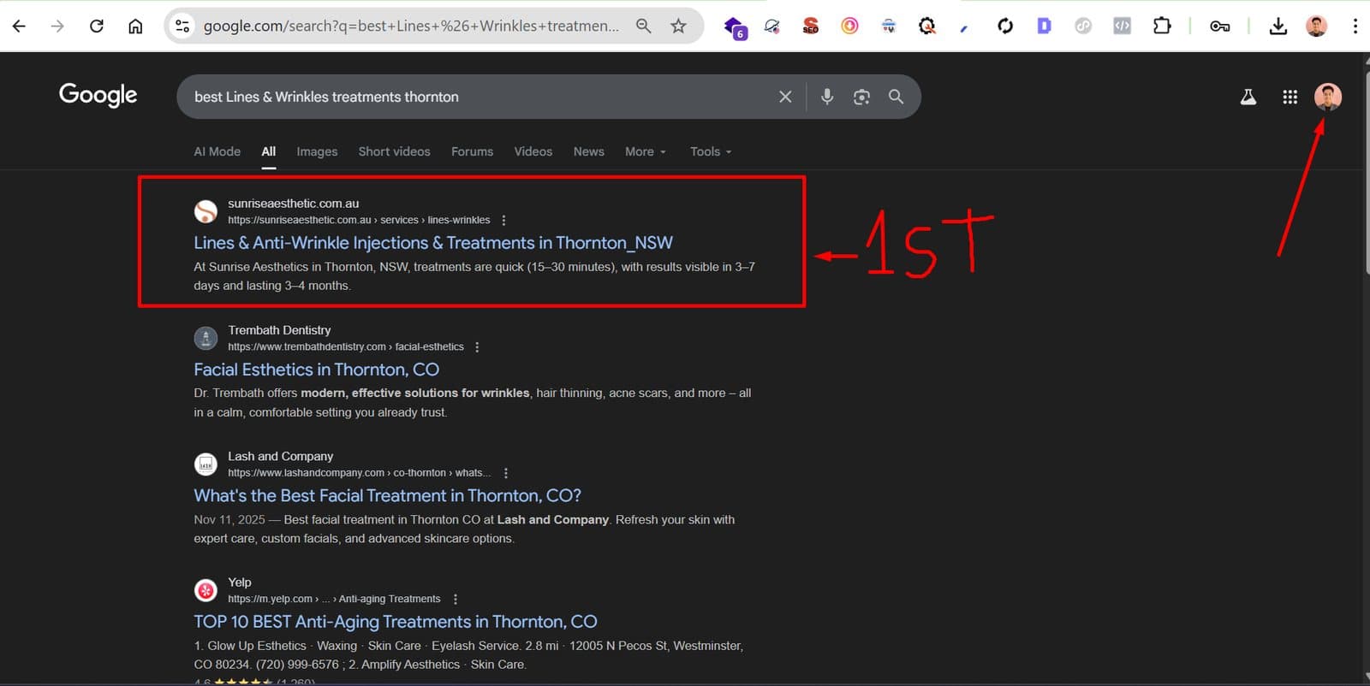Open the browser home page
The width and height of the screenshot is (1370, 686).
(135, 26)
